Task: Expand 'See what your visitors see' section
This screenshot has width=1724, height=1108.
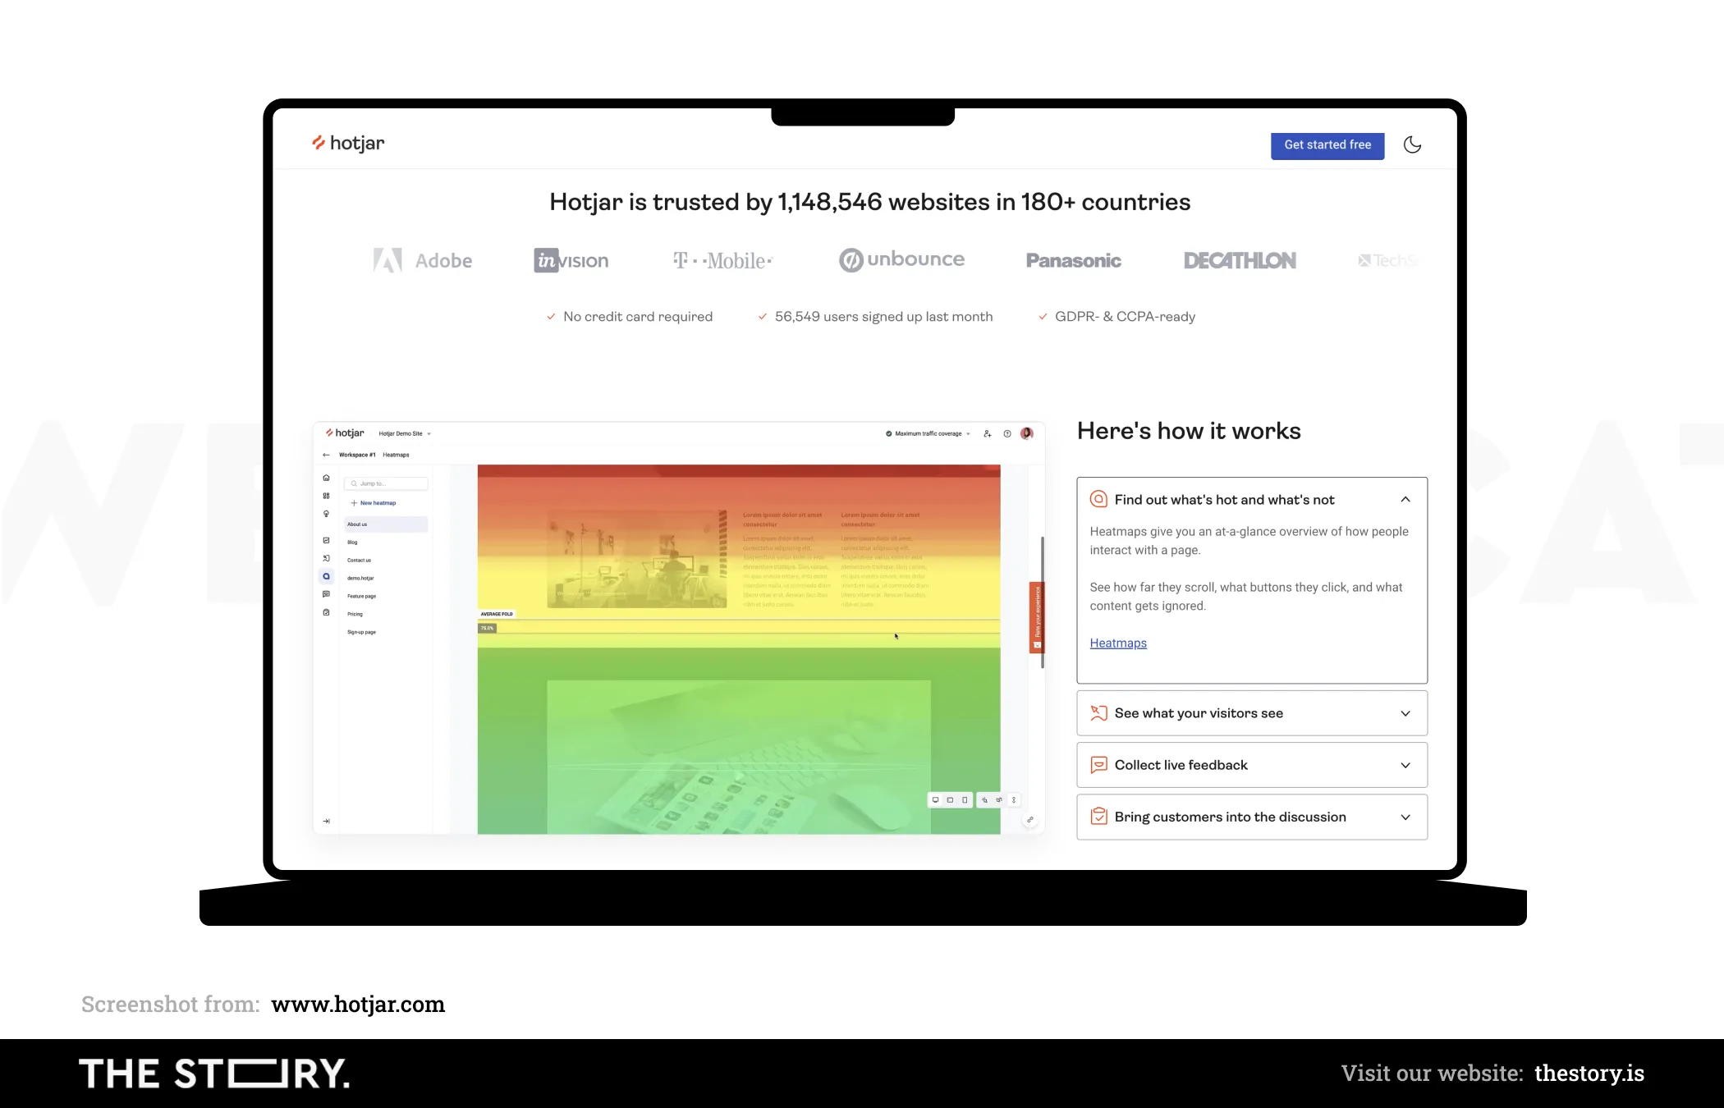Action: (1405, 713)
